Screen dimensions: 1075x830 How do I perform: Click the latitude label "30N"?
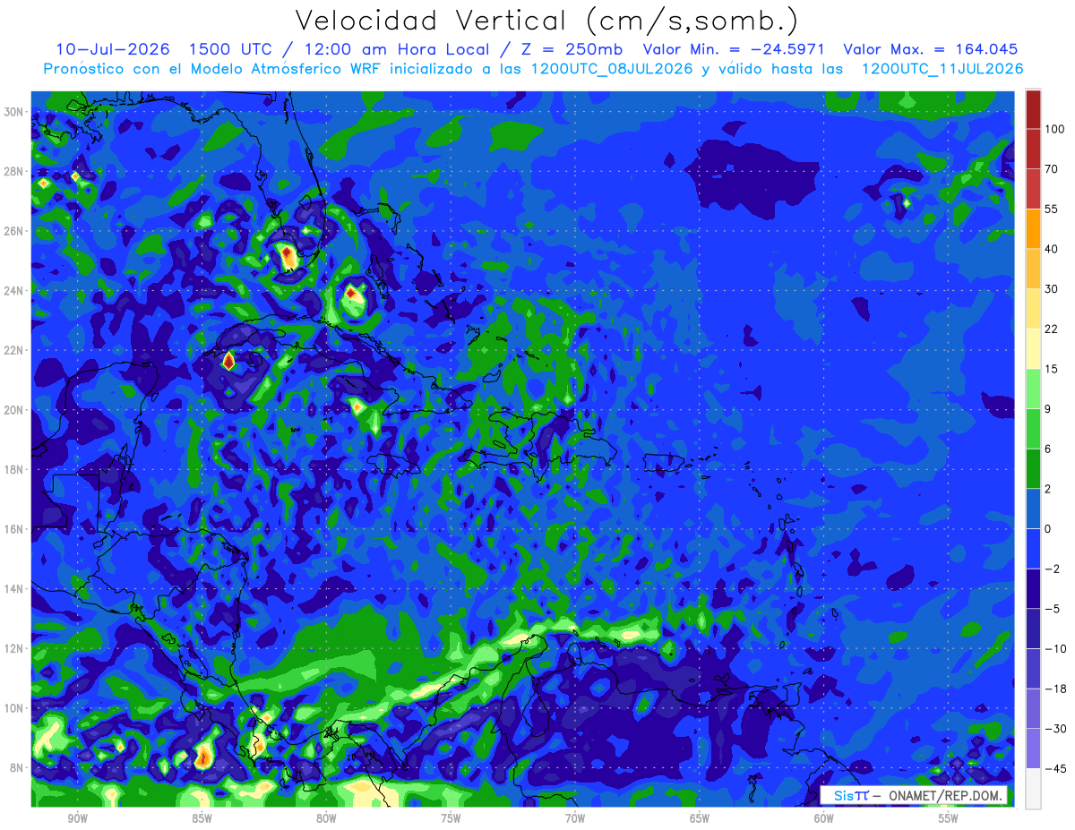point(14,111)
